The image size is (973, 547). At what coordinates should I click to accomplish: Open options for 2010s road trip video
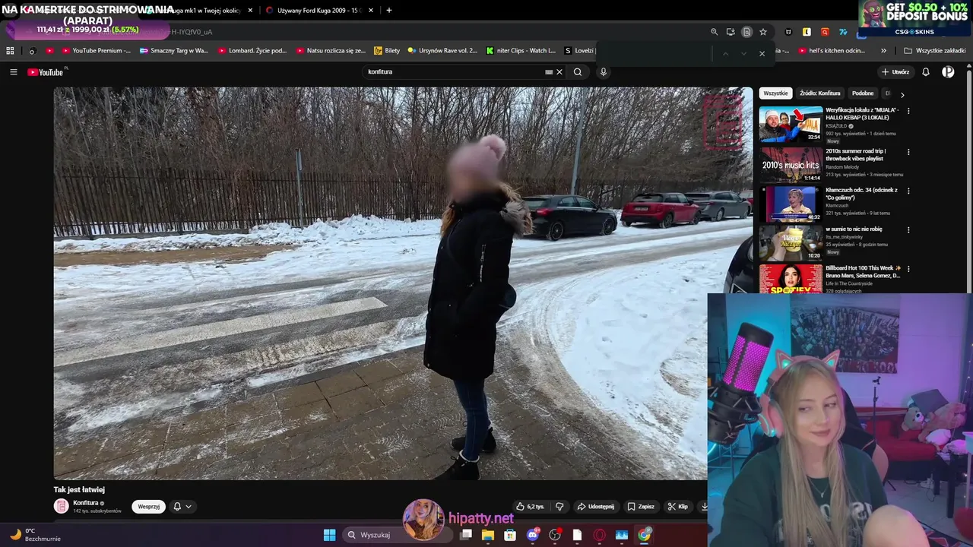point(908,152)
